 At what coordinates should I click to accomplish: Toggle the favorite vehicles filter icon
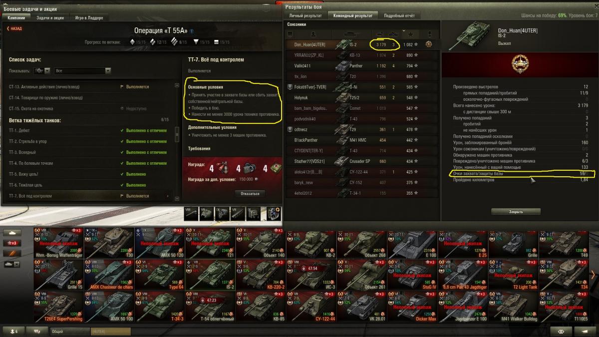[x=12, y=254]
